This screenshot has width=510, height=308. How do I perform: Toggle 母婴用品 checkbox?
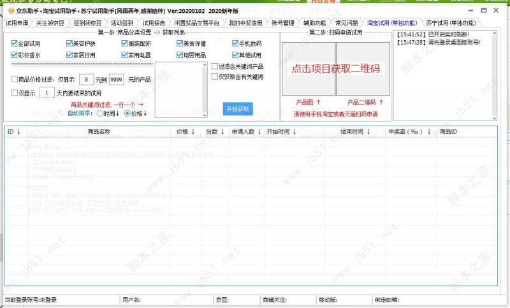point(180,55)
